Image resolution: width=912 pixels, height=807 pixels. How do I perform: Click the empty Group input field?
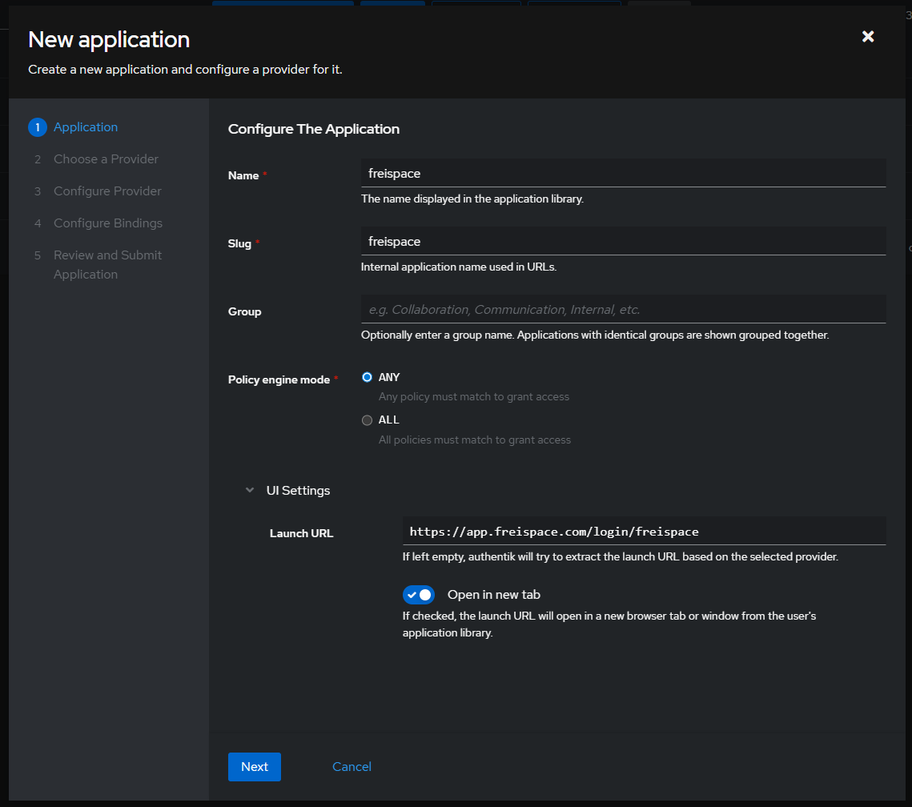[623, 309]
